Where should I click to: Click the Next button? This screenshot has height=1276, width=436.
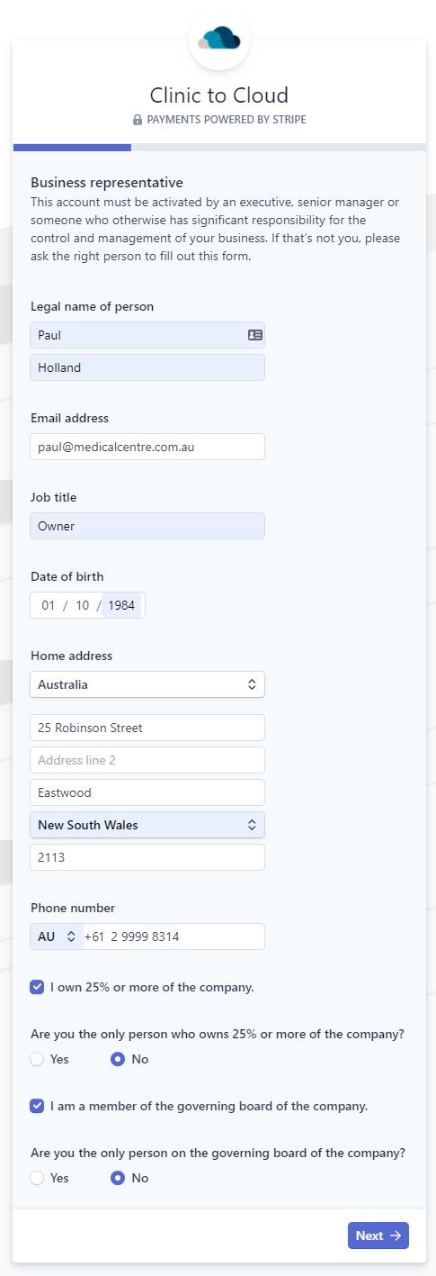pos(378,1235)
